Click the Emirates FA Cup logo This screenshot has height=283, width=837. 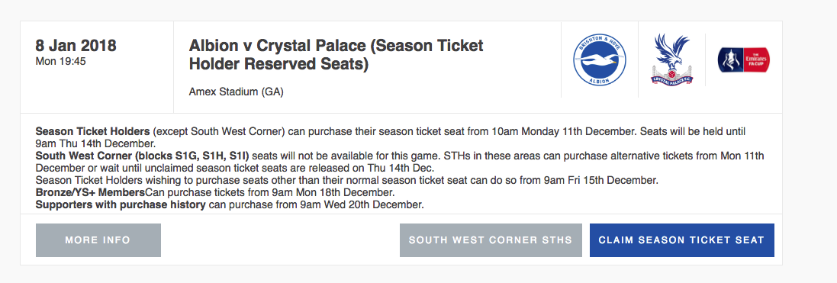pyautogui.click(x=744, y=59)
